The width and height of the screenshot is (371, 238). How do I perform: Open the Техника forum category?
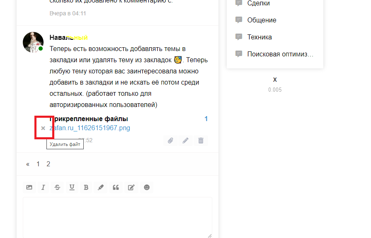[x=259, y=37]
